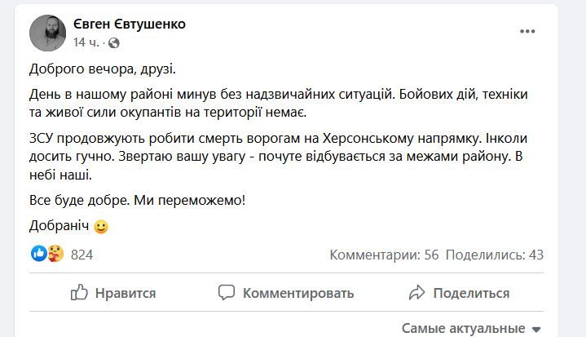586x337 pixels.
Task: Open the "Поделились: 43" shares list
Action: pyautogui.click(x=495, y=255)
